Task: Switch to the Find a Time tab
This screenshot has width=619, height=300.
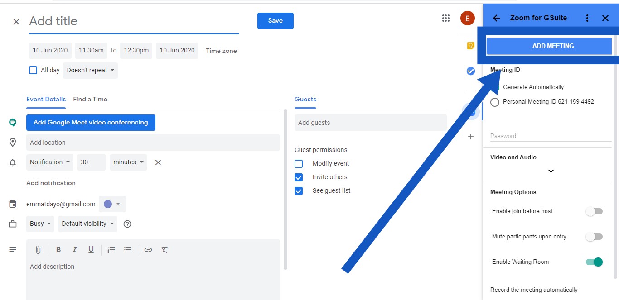Action: (90, 100)
